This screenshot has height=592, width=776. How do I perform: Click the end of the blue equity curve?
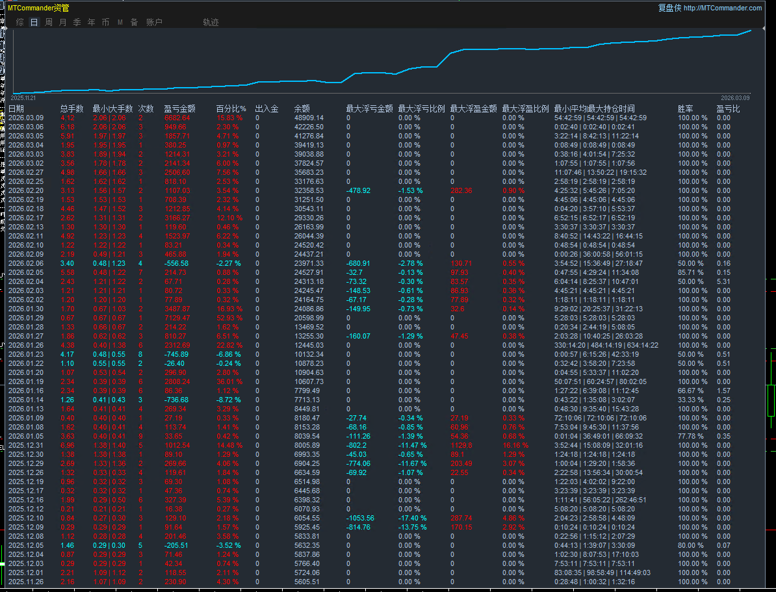tap(751, 30)
